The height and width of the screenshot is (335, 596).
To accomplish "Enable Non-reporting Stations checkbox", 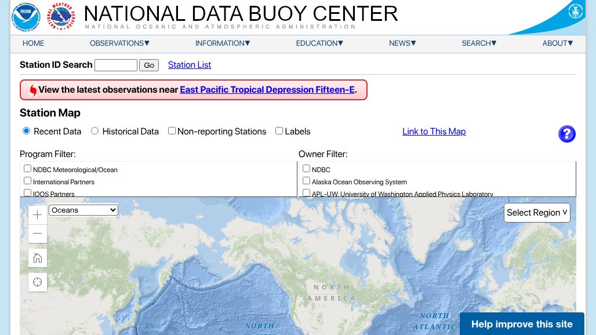I will [172, 131].
